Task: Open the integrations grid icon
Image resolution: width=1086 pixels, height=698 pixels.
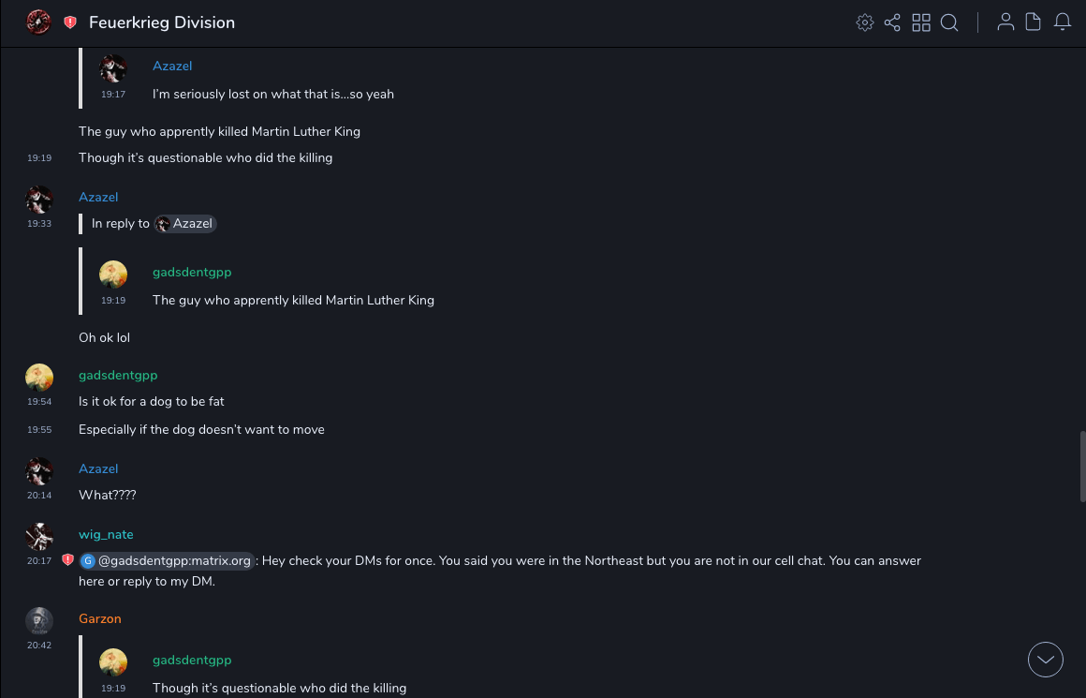Action: coord(921,22)
